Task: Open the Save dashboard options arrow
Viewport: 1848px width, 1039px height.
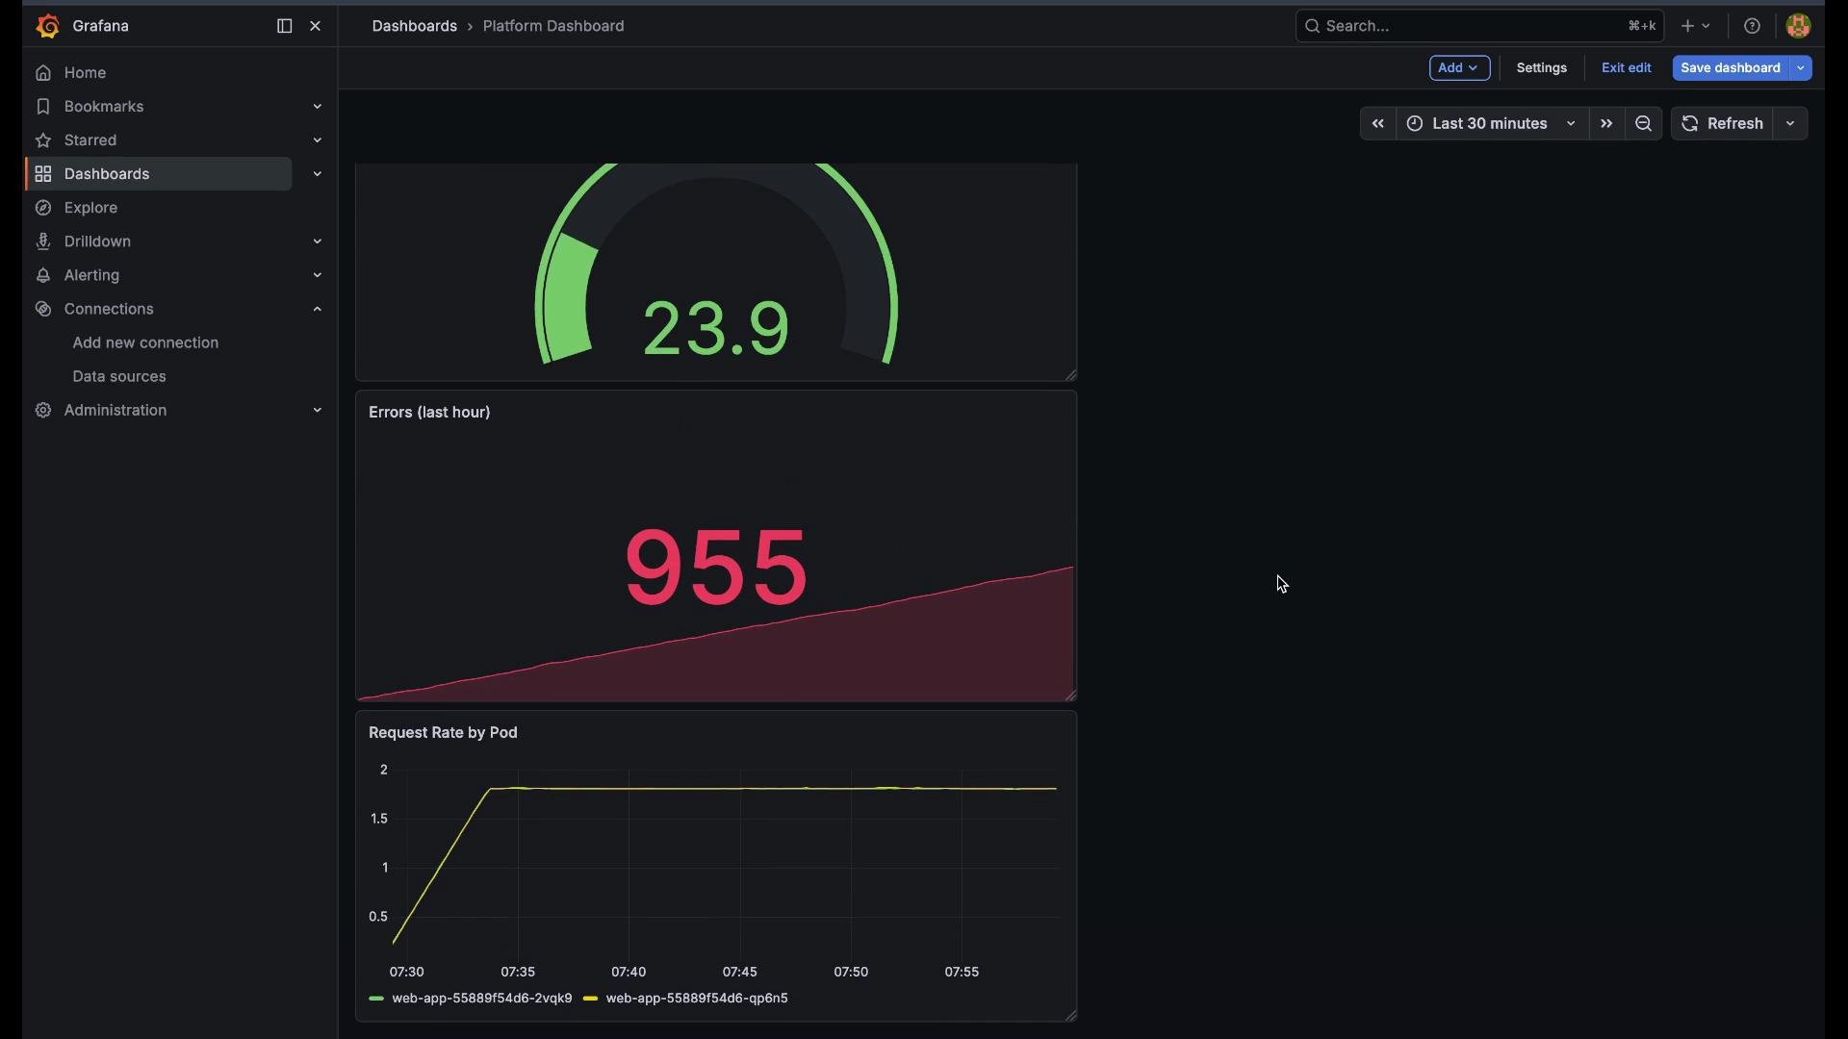Action: point(1802,68)
